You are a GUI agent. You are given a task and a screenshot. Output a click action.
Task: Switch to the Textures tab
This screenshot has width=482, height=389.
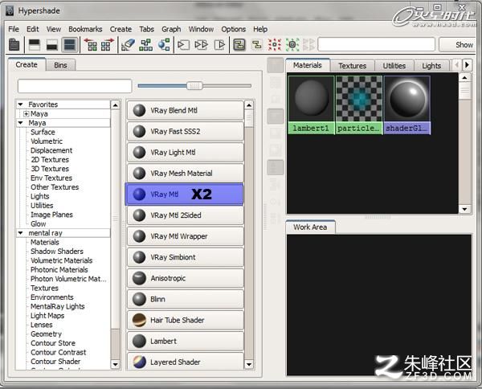coord(353,66)
